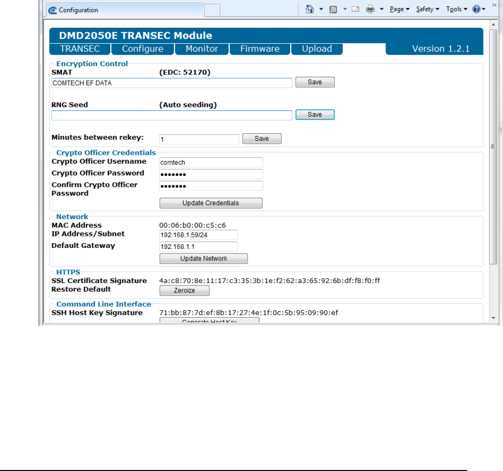Screen dimensions: 503x471
Task: Click the page vertical scrollbar thumb
Action: click(493, 146)
